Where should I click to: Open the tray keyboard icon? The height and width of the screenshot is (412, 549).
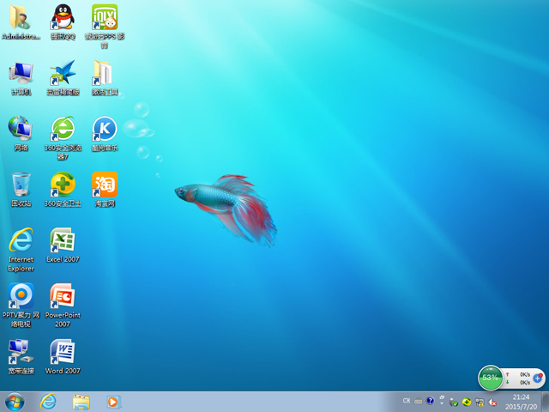pos(418,401)
